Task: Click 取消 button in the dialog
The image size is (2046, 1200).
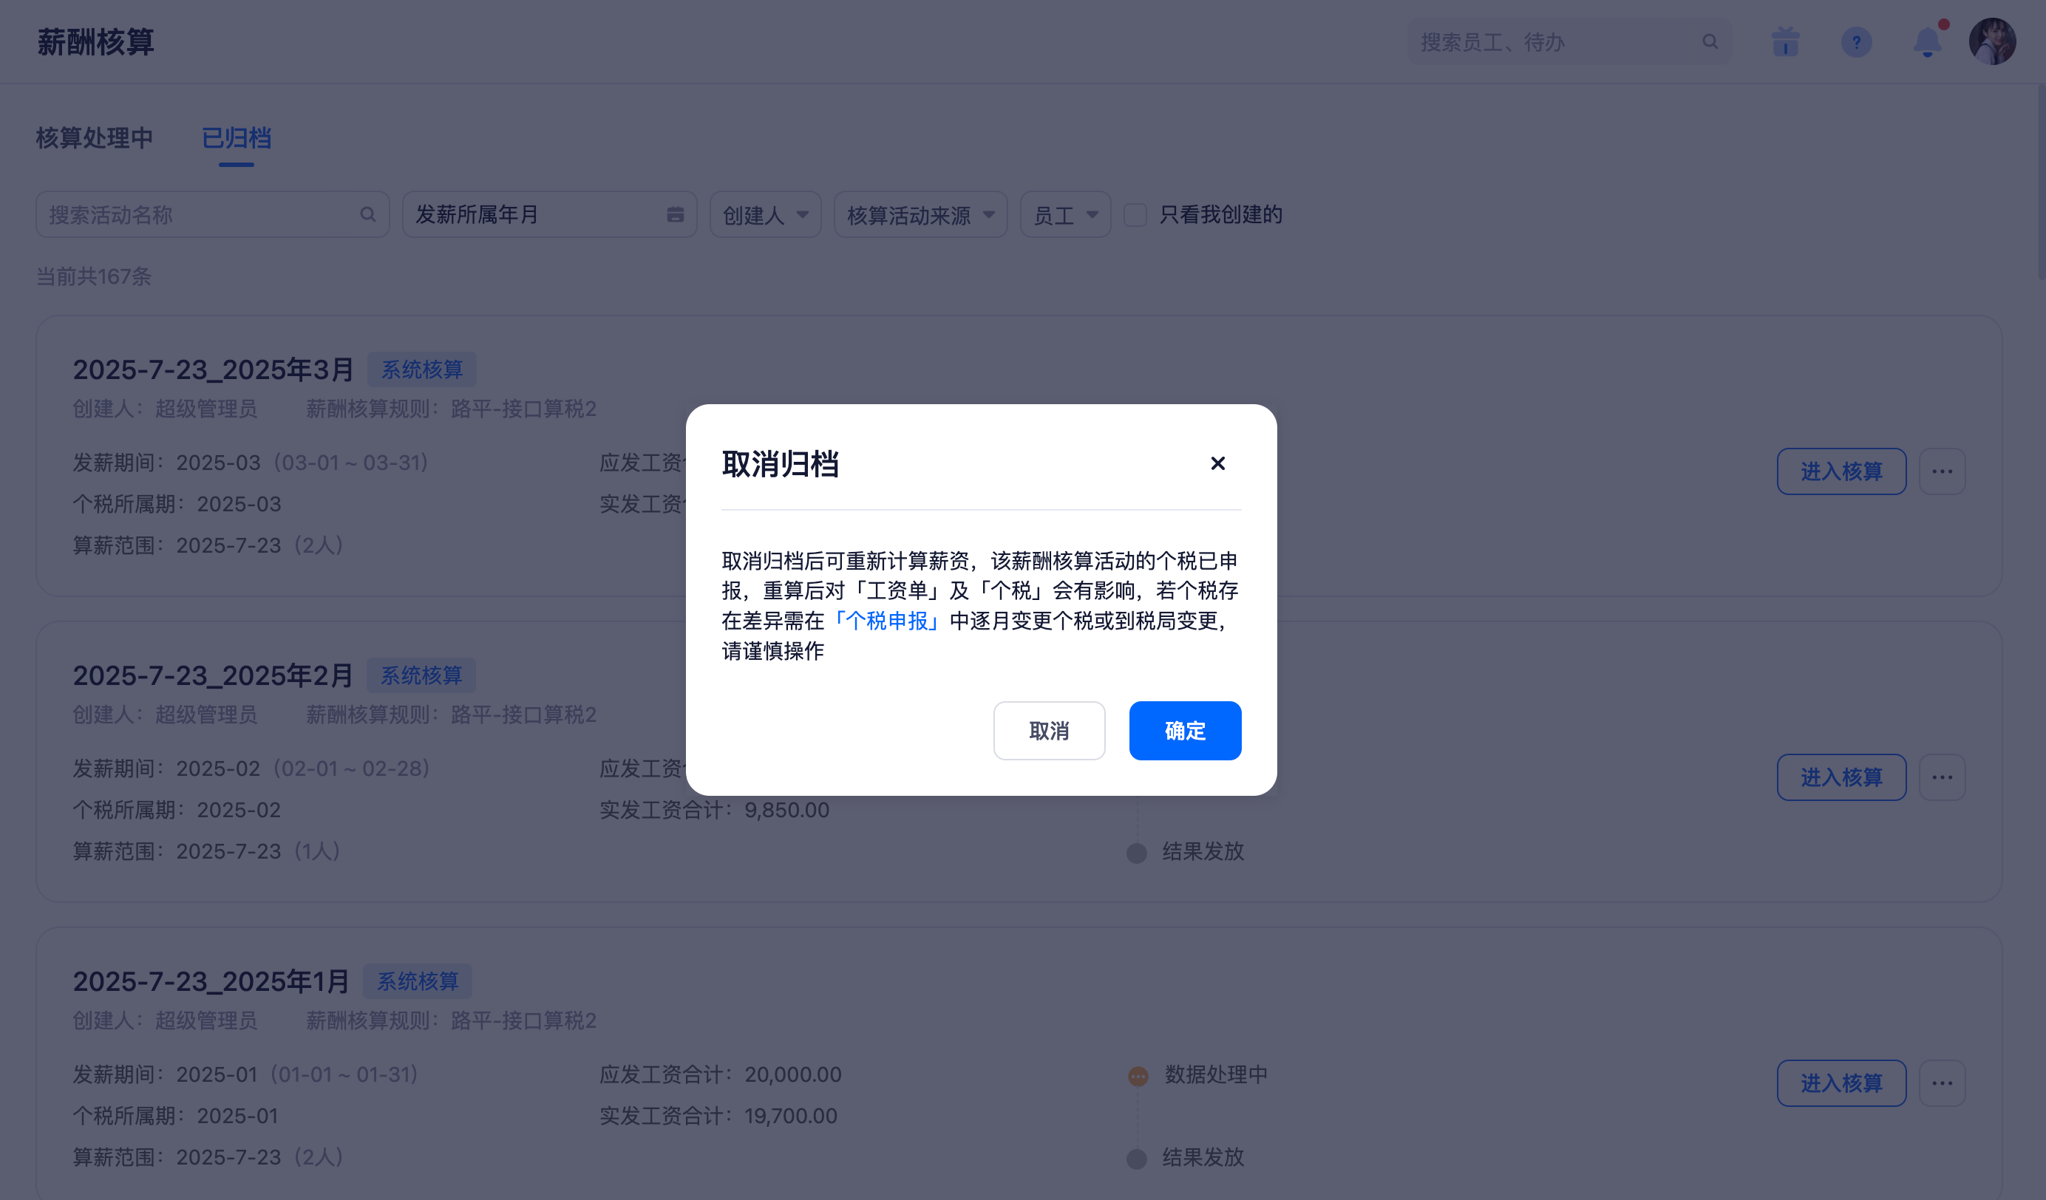Action: pos(1049,731)
